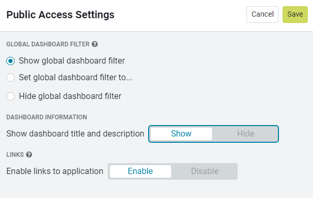Screen dimensions: 313x198
Task: Click the DASHBOARD INFORMATION section header
Action: point(47,117)
